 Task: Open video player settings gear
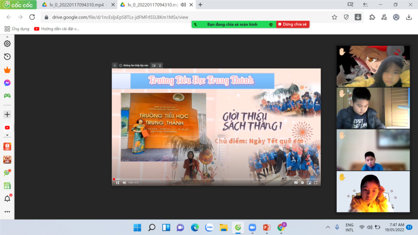pos(302,183)
